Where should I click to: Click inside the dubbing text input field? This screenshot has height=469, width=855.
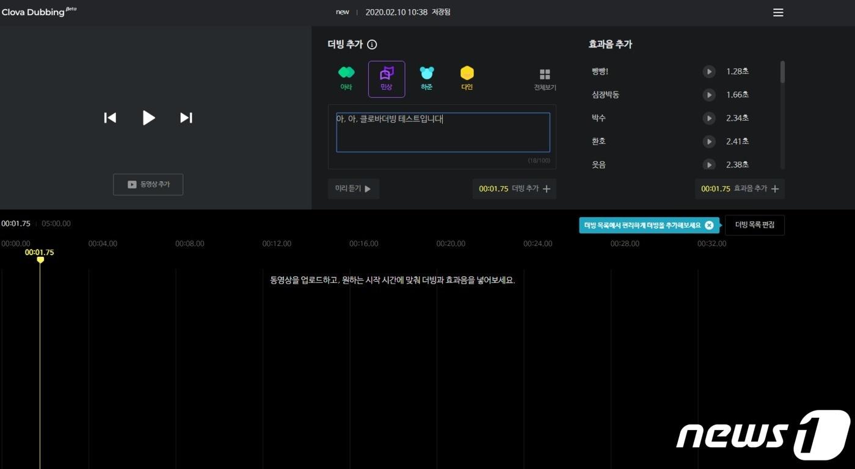click(x=442, y=132)
